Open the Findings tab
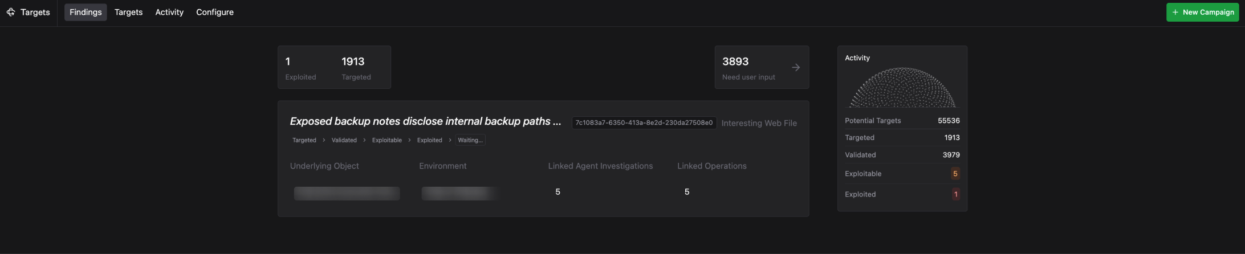The width and height of the screenshot is (1245, 254). click(x=86, y=12)
